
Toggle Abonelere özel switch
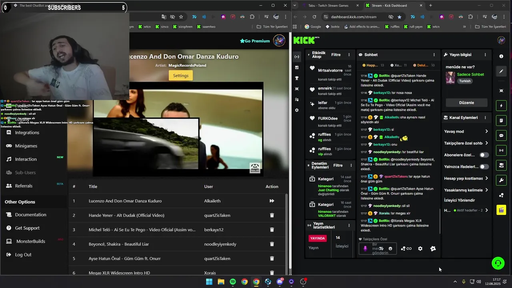(484, 155)
